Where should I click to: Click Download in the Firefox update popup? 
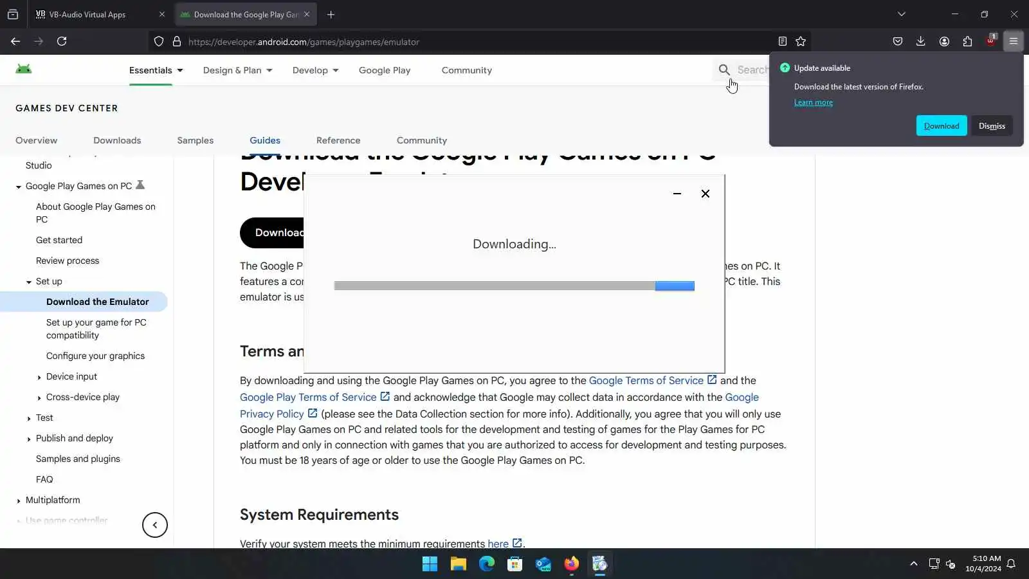coord(942,126)
